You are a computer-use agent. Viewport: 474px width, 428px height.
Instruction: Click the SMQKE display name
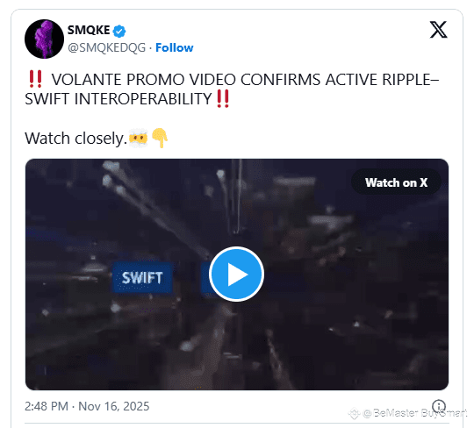(89, 30)
